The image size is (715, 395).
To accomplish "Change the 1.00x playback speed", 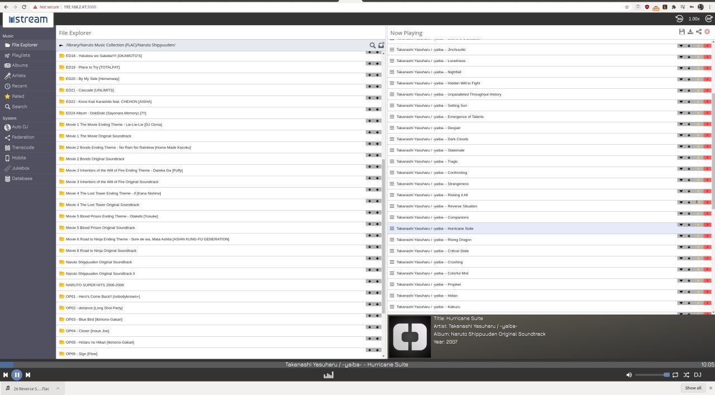I will pyautogui.click(x=694, y=19).
